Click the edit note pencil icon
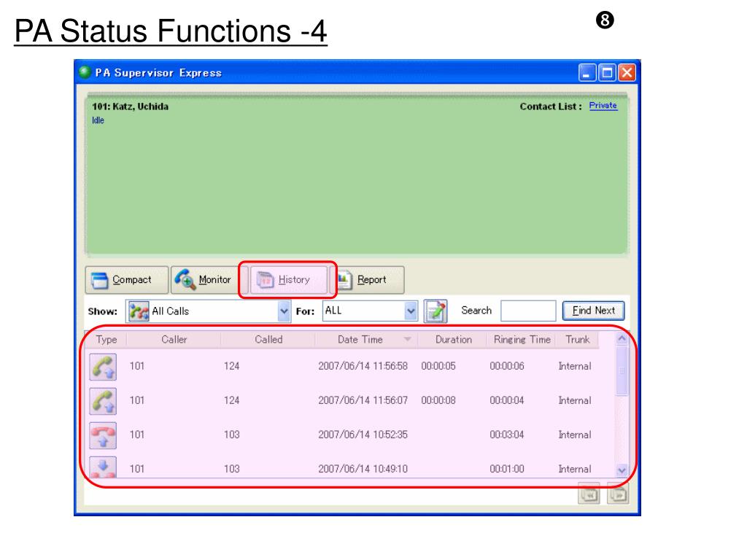 (x=436, y=311)
